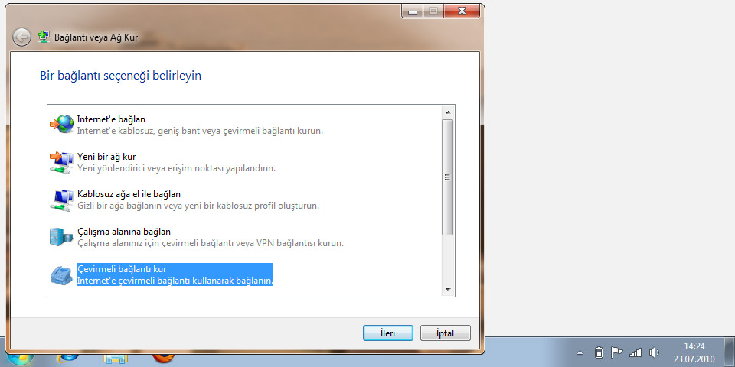The width and height of the screenshot is (735, 367).
Task: Select the Yeni bir ağ kur computer icon
Action: tap(62, 162)
